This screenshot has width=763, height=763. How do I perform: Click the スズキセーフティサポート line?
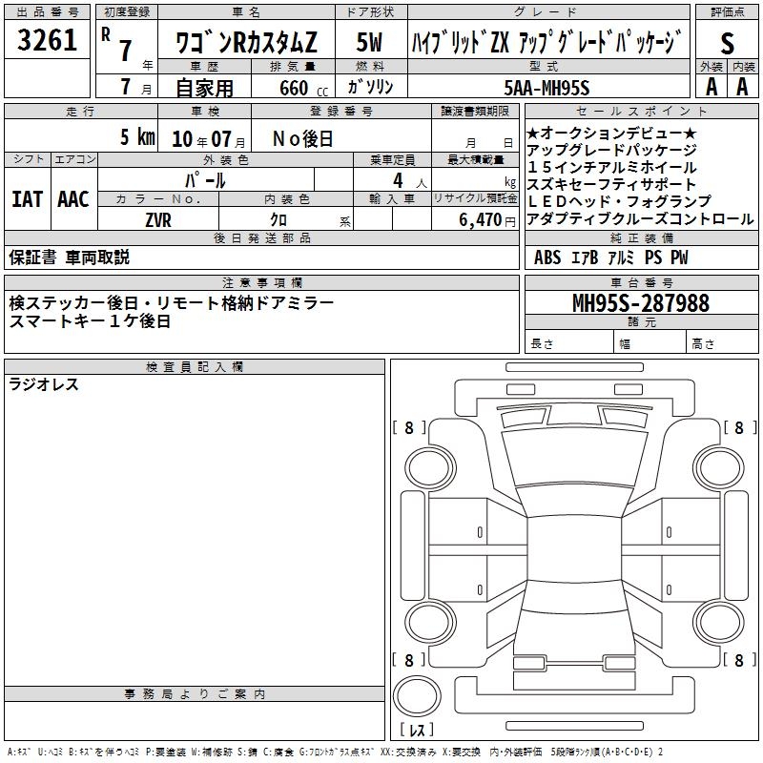pyautogui.click(x=611, y=184)
